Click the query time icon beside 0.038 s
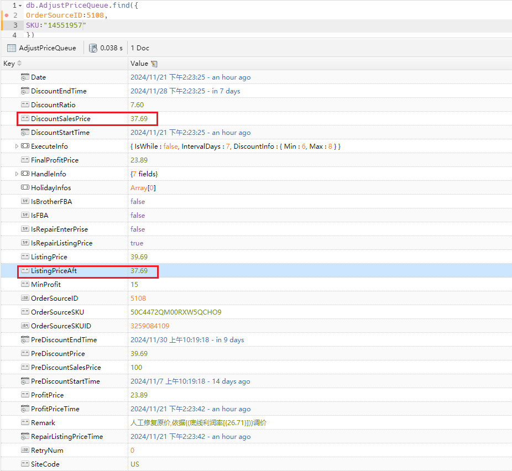Screen dimensions: 512x471 [x=93, y=48]
